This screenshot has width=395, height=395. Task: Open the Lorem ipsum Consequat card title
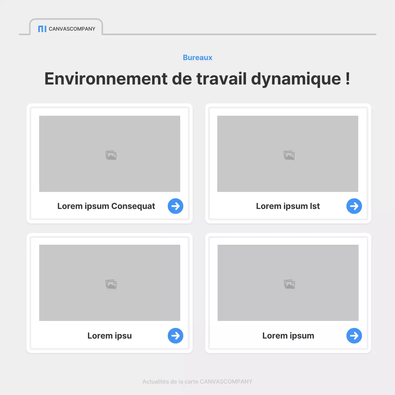(x=106, y=206)
